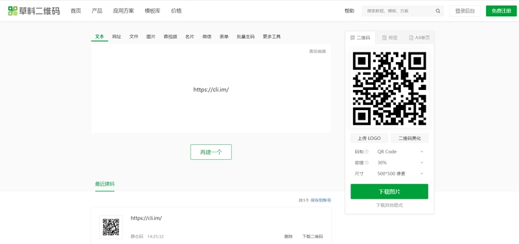Switch to the 标签 panel tab
Viewport: 519px width, 244px height.
pos(389,38)
